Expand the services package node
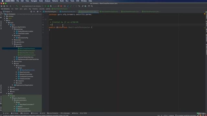The image size is (207, 116). tap(13, 62)
